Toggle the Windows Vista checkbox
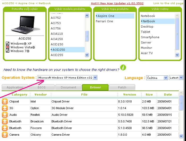186x141 pixels. pyautogui.click(x=7, y=47)
